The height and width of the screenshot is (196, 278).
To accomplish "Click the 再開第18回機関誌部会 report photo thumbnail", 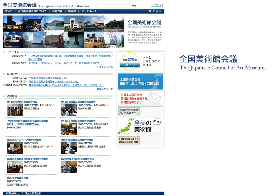I will pyautogui.click(x=69, y=148).
